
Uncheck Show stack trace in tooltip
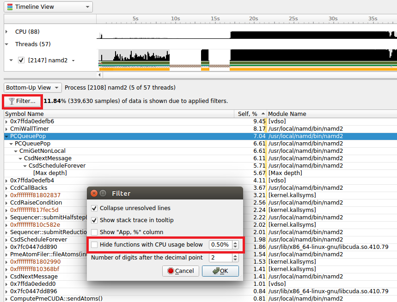click(94, 220)
